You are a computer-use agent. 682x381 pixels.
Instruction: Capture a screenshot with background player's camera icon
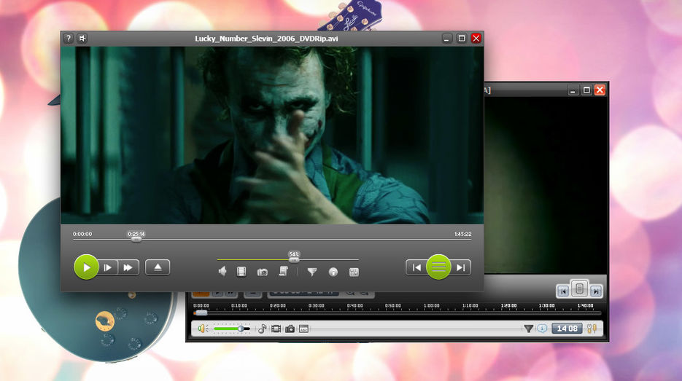[290, 329]
